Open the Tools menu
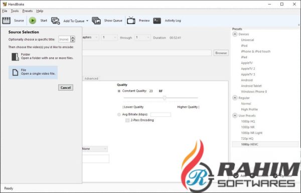Screen dimensions: 301x193 pyautogui.click(x=15, y=11)
